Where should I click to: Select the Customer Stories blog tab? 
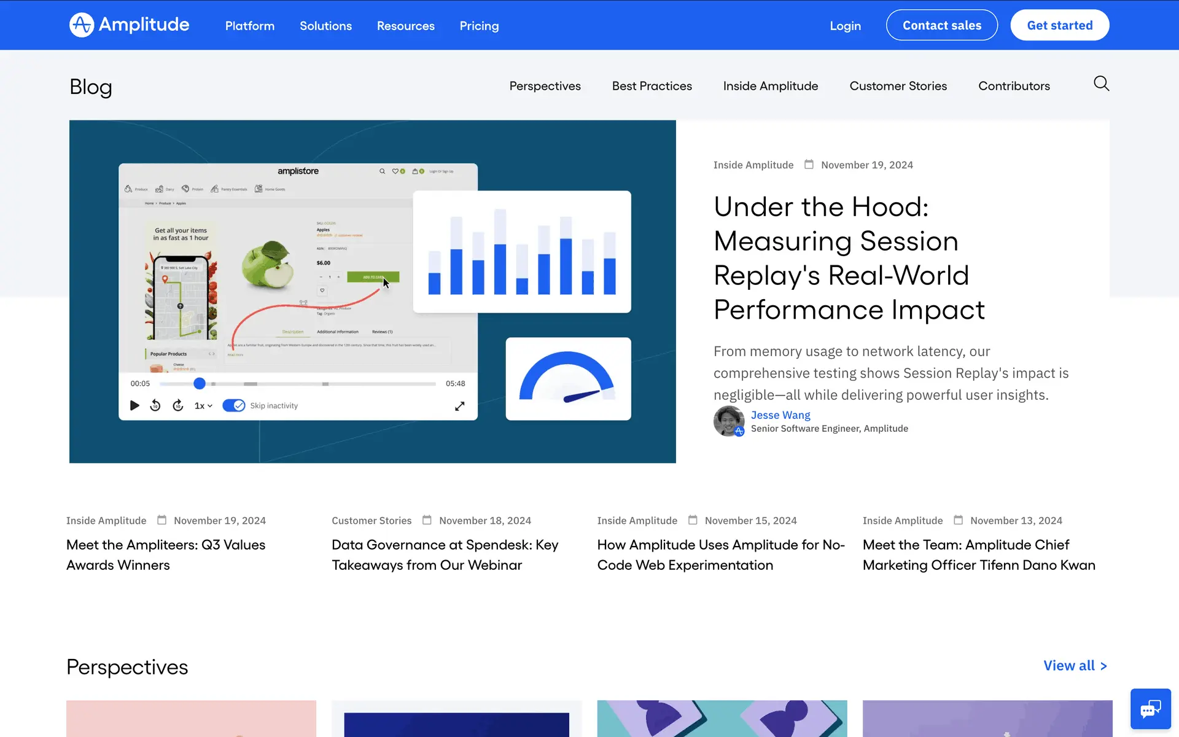coord(898,86)
